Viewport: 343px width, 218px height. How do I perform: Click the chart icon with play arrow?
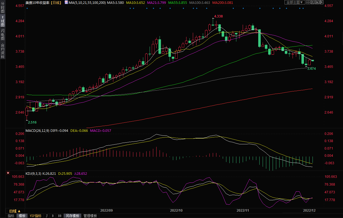317,2
